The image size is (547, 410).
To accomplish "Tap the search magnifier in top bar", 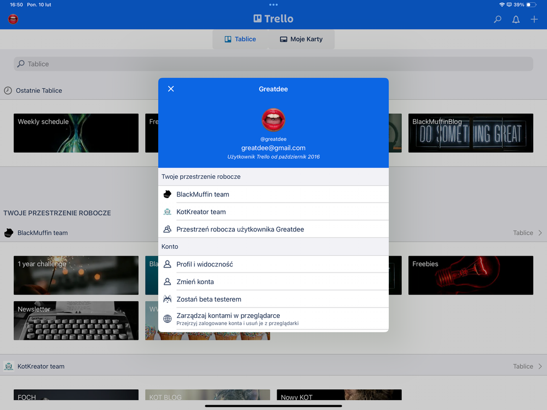I will (x=498, y=19).
